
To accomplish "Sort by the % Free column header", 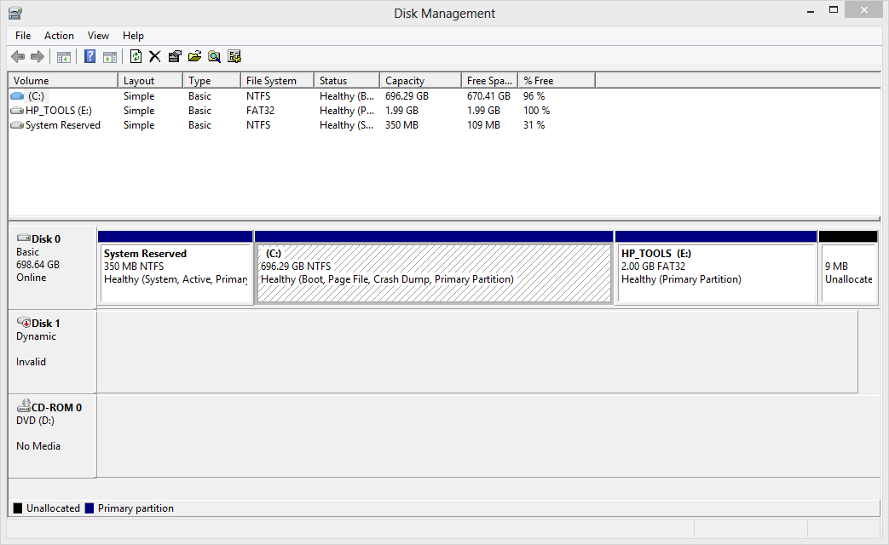I will click(557, 80).
